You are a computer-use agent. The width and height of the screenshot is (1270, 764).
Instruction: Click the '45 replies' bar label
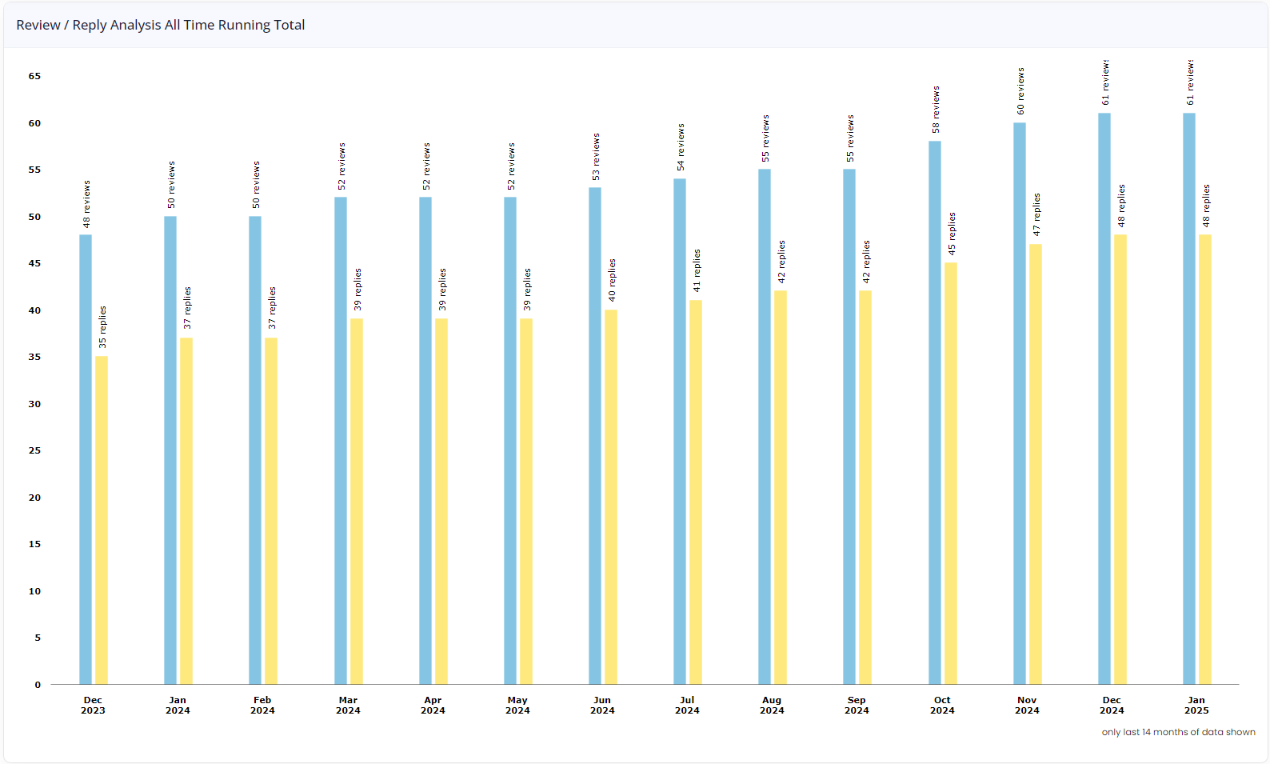[x=952, y=234]
